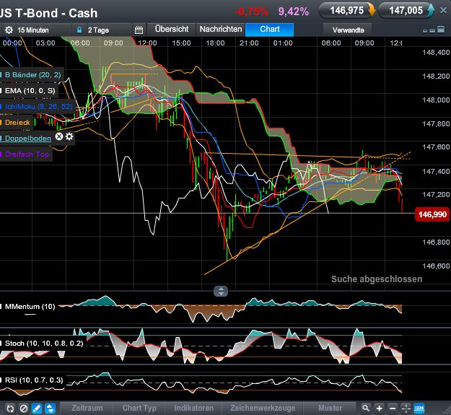
Task: Click the red 146,990 current price marker
Action: click(432, 214)
